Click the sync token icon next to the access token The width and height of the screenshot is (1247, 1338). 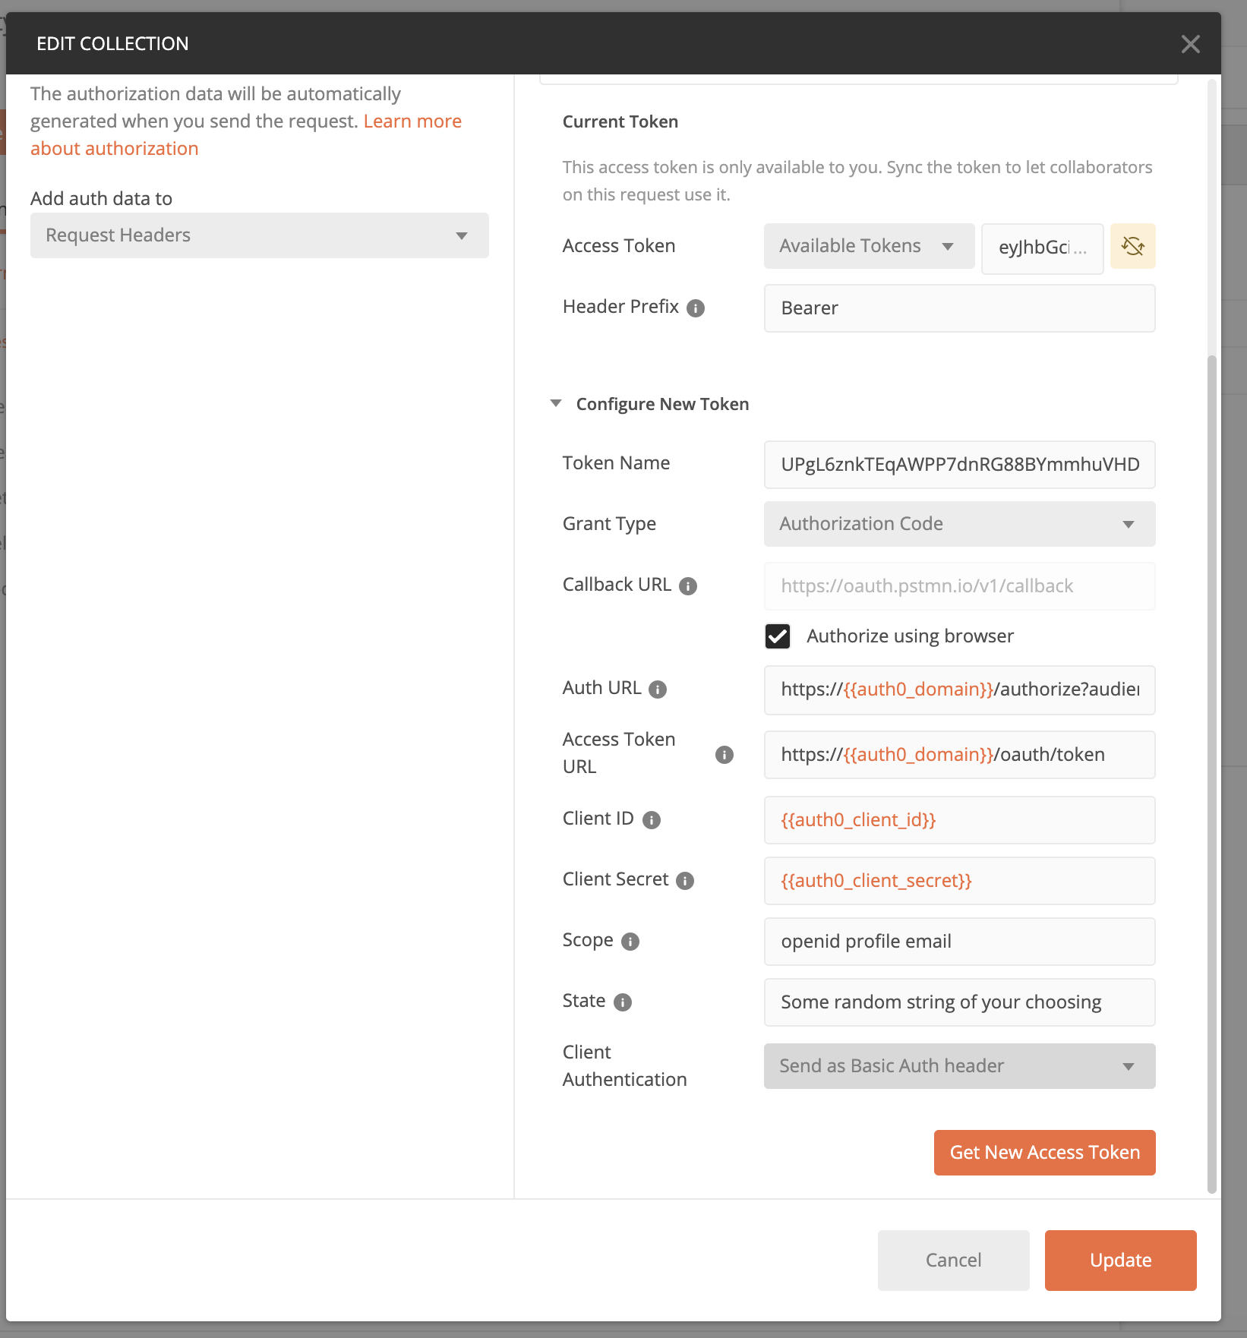click(x=1132, y=246)
